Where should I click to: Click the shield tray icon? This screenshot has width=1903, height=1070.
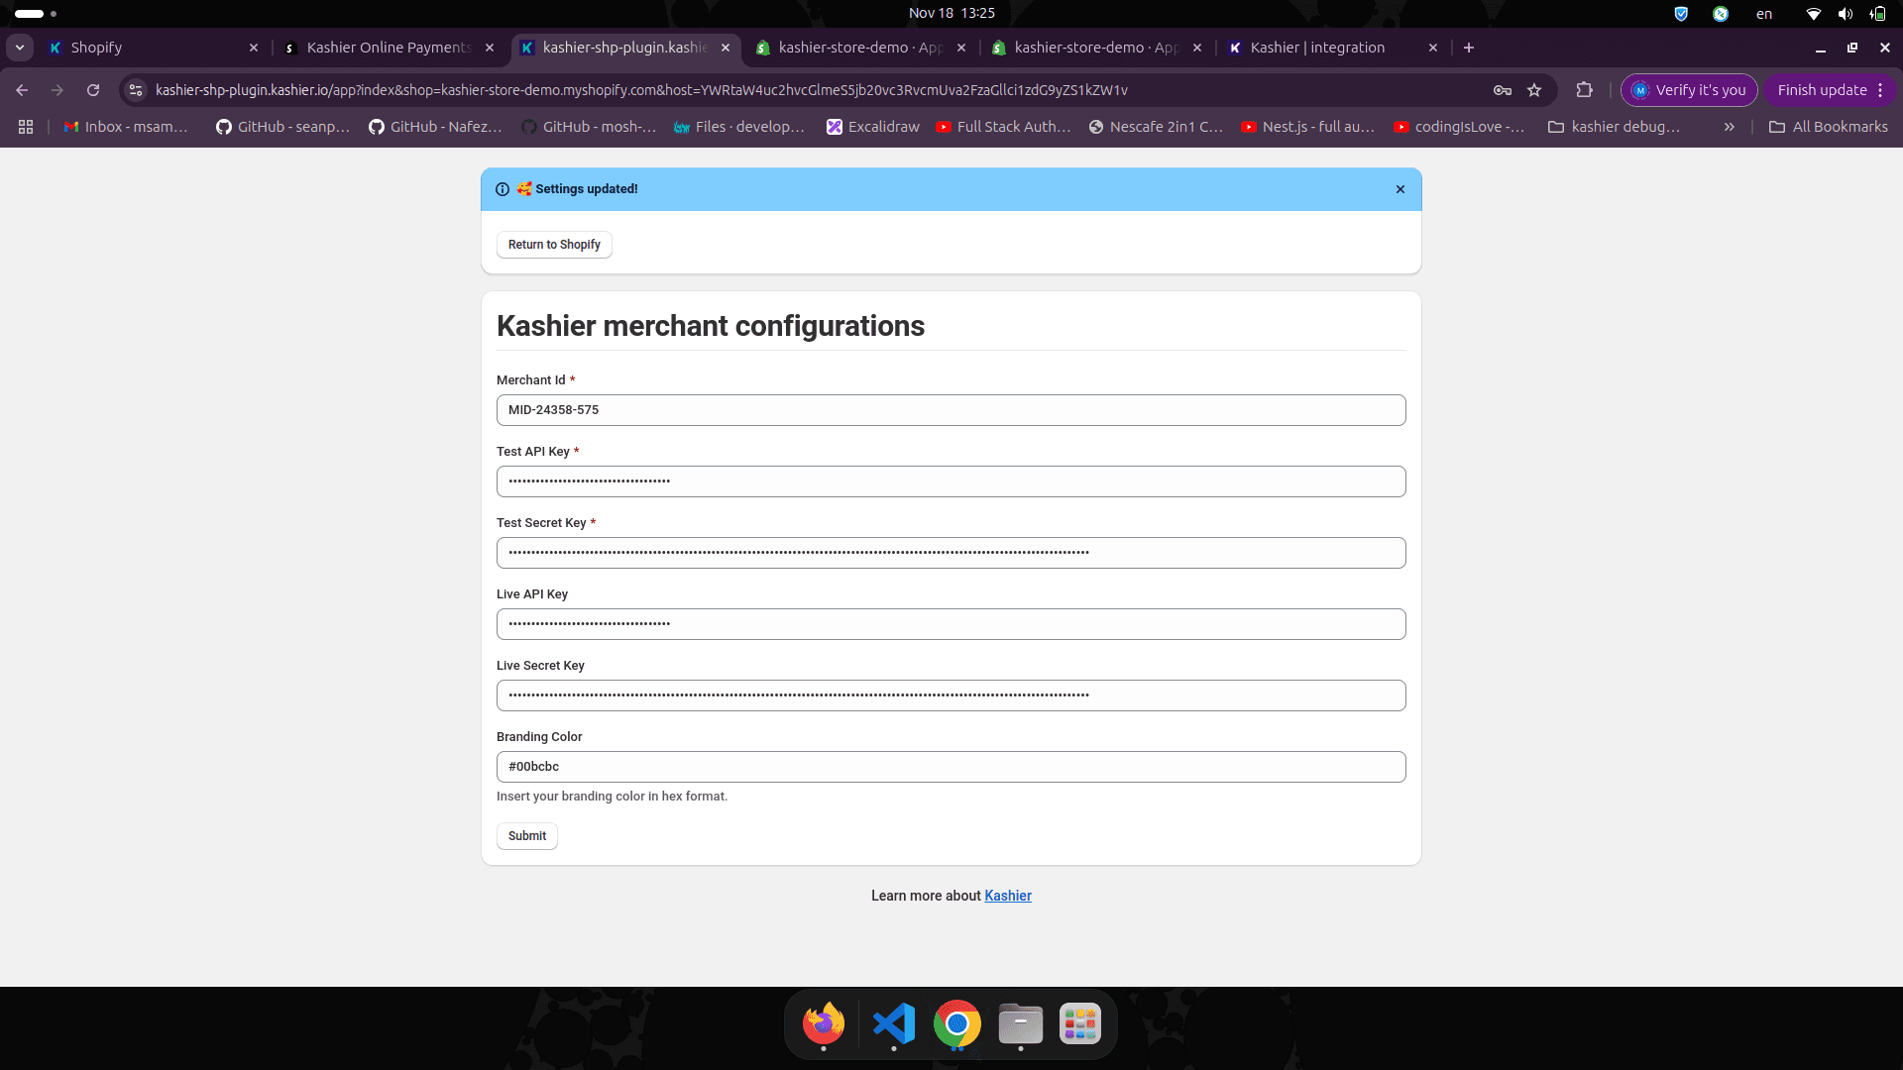pyautogui.click(x=1681, y=14)
